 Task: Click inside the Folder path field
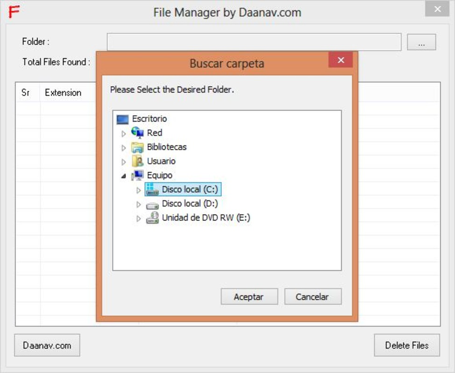pyautogui.click(x=254, y=42)
